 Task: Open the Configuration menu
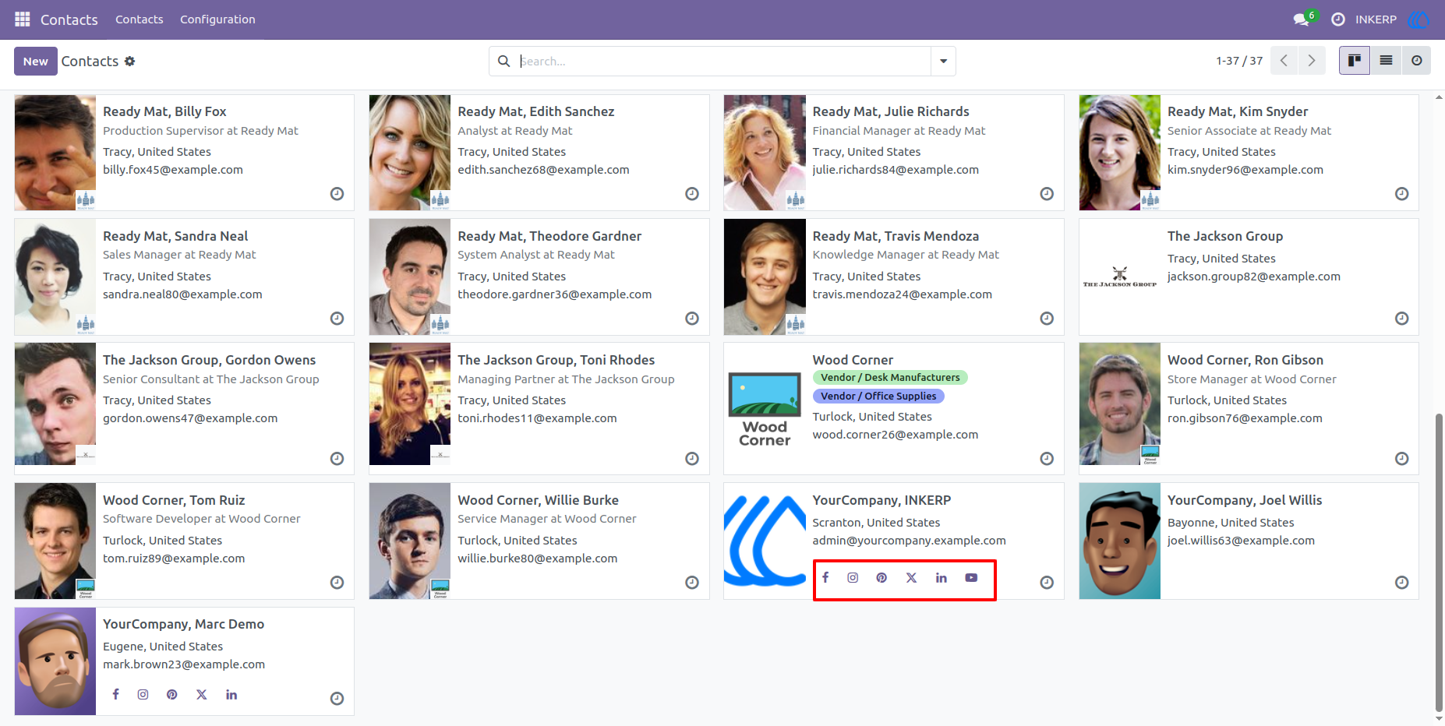click(217, 19)
